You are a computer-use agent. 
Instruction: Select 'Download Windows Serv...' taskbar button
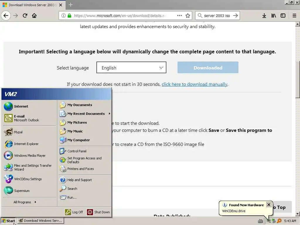click(x=40, y=221)
